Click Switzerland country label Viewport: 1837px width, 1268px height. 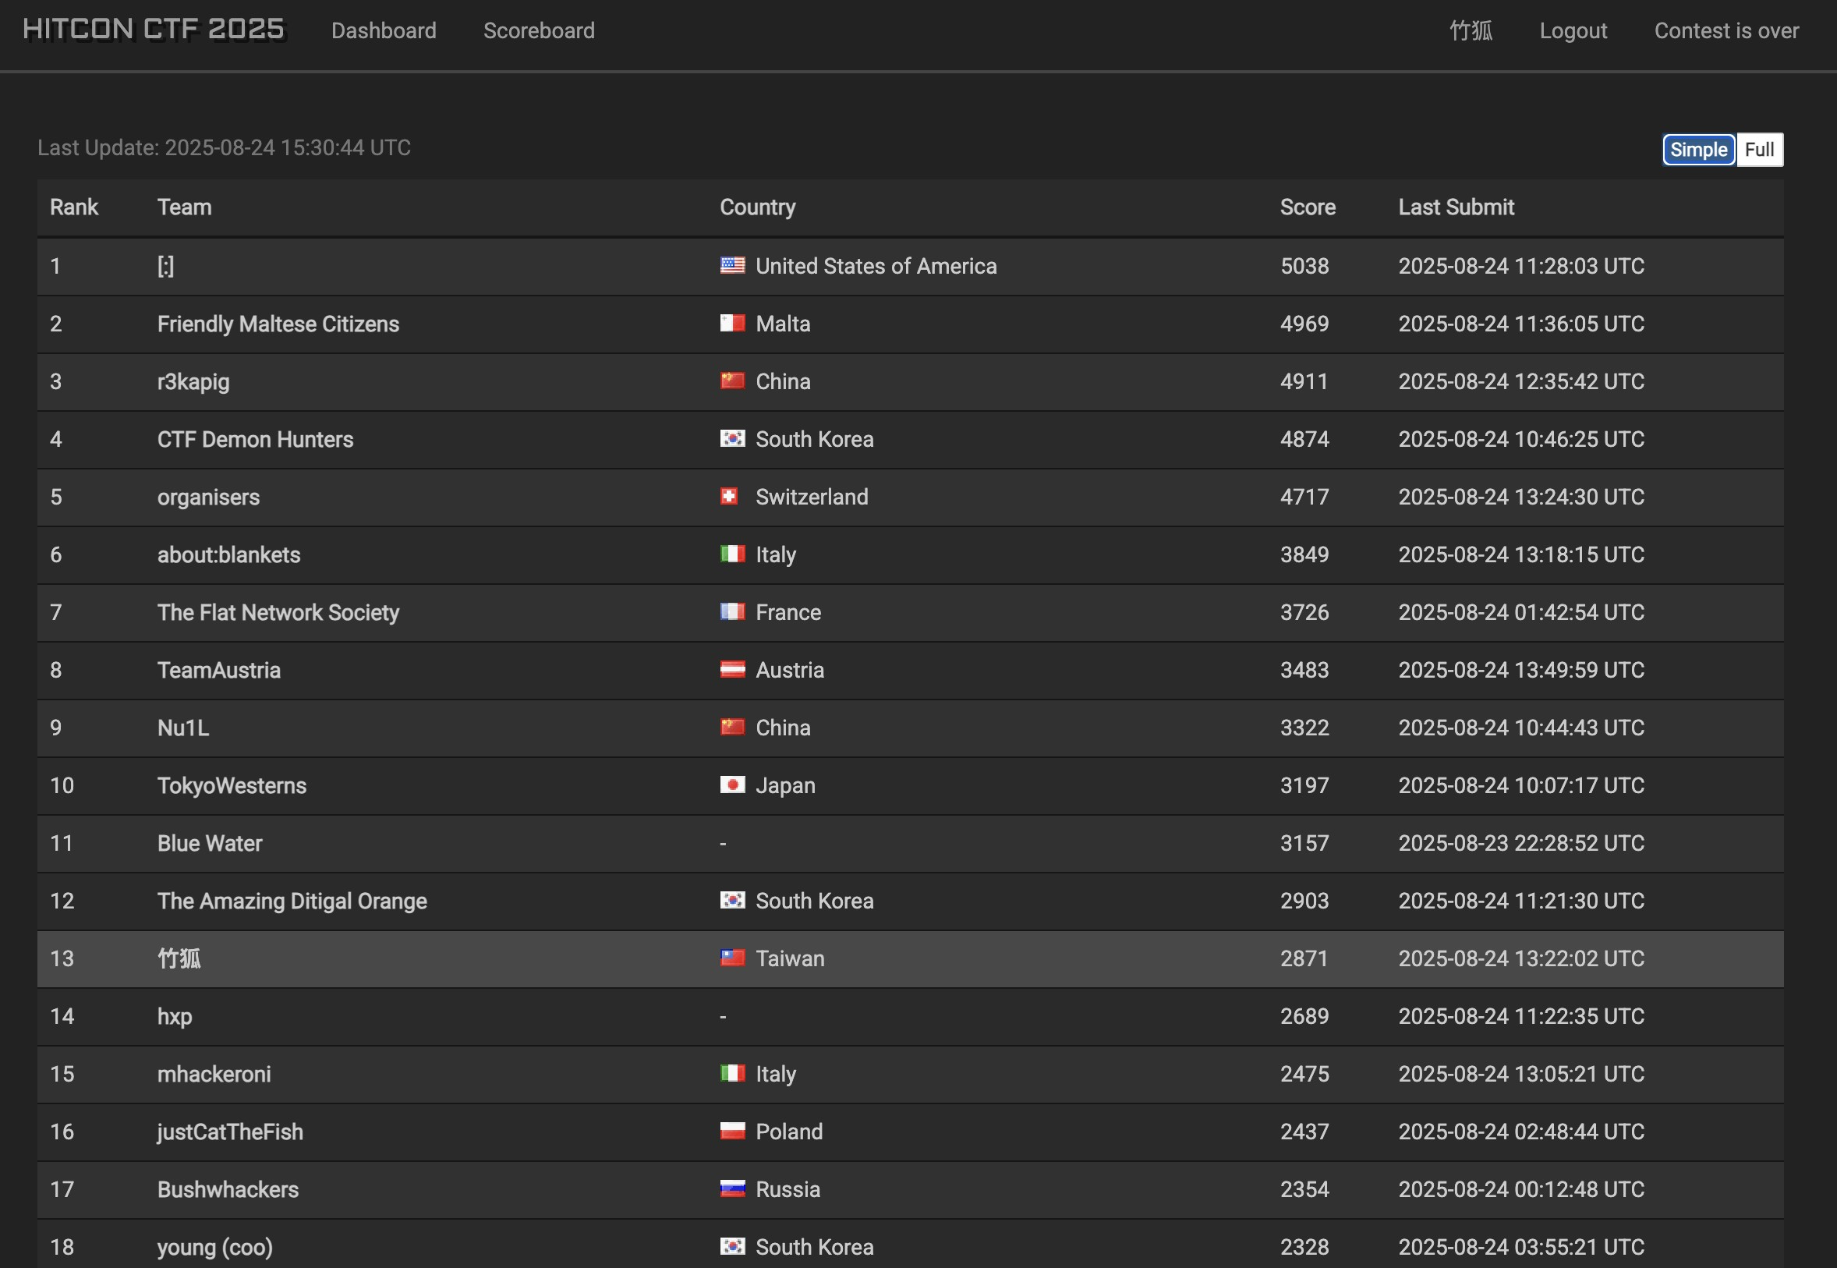pyautogui.click(x=812, y=498)
